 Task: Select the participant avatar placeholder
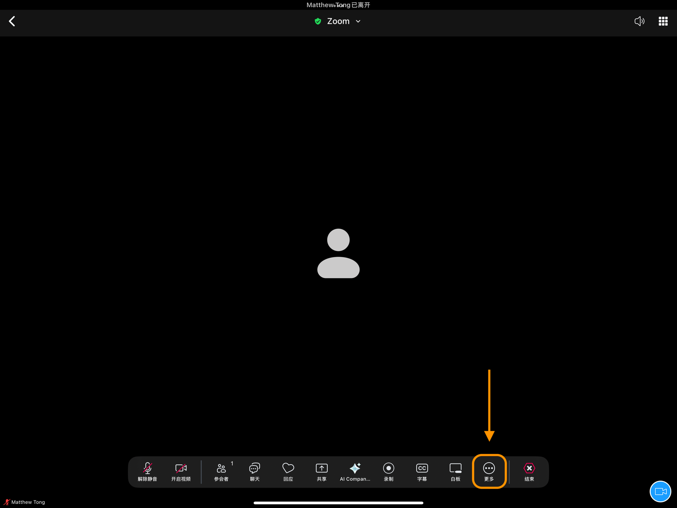click(x=338, y=253)
